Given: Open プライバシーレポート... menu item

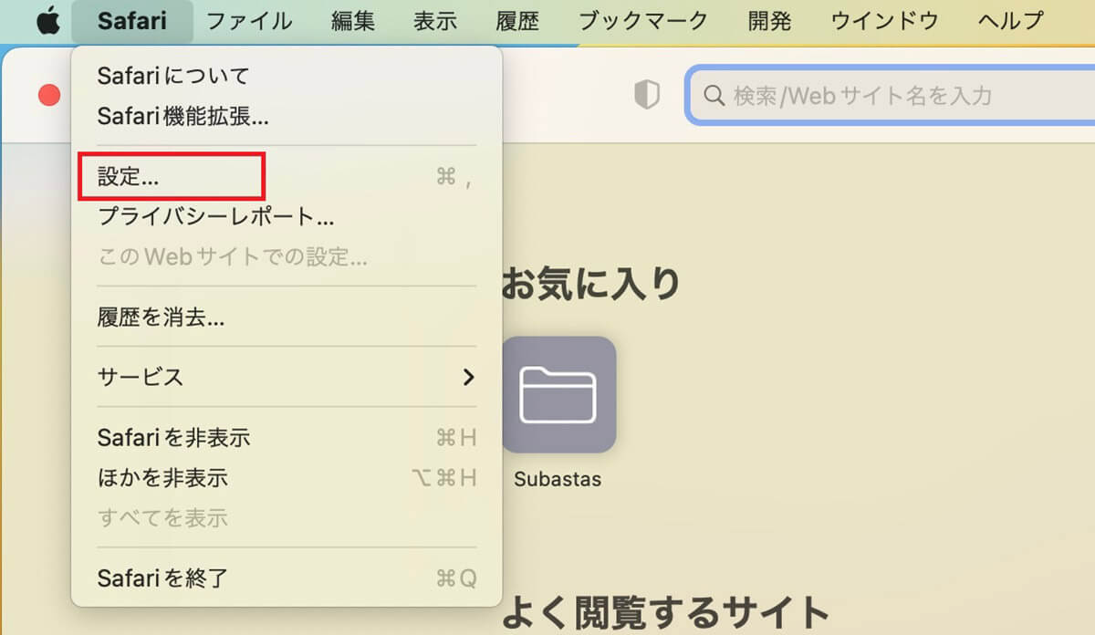Looking at the screenshot, I should [287, 218].
